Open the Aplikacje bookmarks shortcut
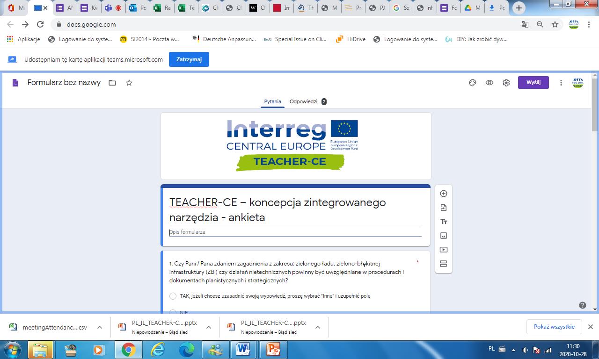This screenshot has height=359, width=599. tap(23, 39)
